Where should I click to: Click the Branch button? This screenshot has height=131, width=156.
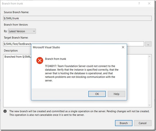pyautogui.click(x=124, y=123)
